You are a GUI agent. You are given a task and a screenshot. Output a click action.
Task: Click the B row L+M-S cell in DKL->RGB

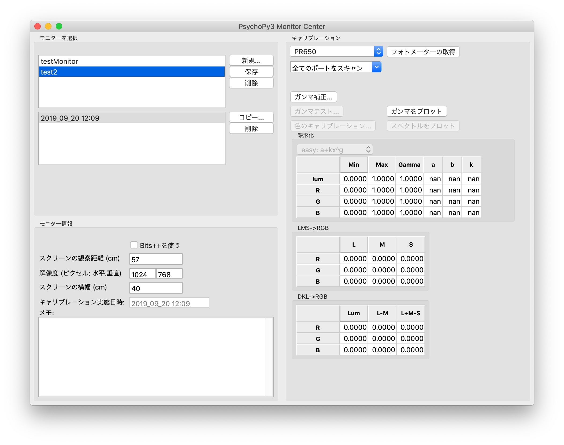point(411,350)
